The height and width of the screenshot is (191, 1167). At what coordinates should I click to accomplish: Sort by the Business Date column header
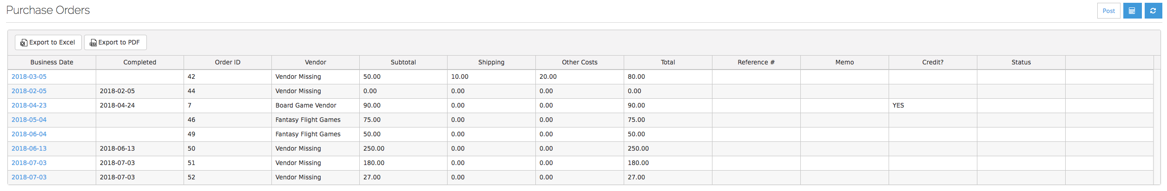(x=52, y=62)
